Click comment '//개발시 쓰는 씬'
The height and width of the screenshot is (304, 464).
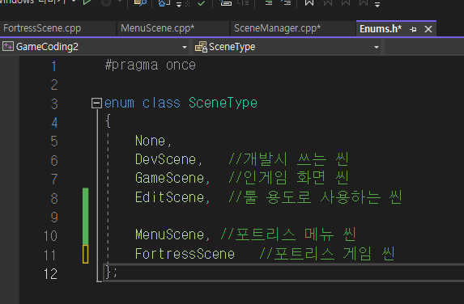288,159
